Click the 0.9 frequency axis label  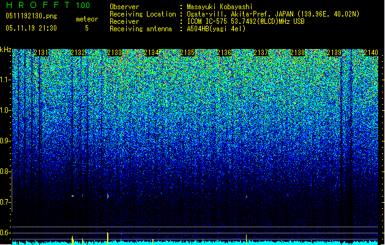(5, 141)
